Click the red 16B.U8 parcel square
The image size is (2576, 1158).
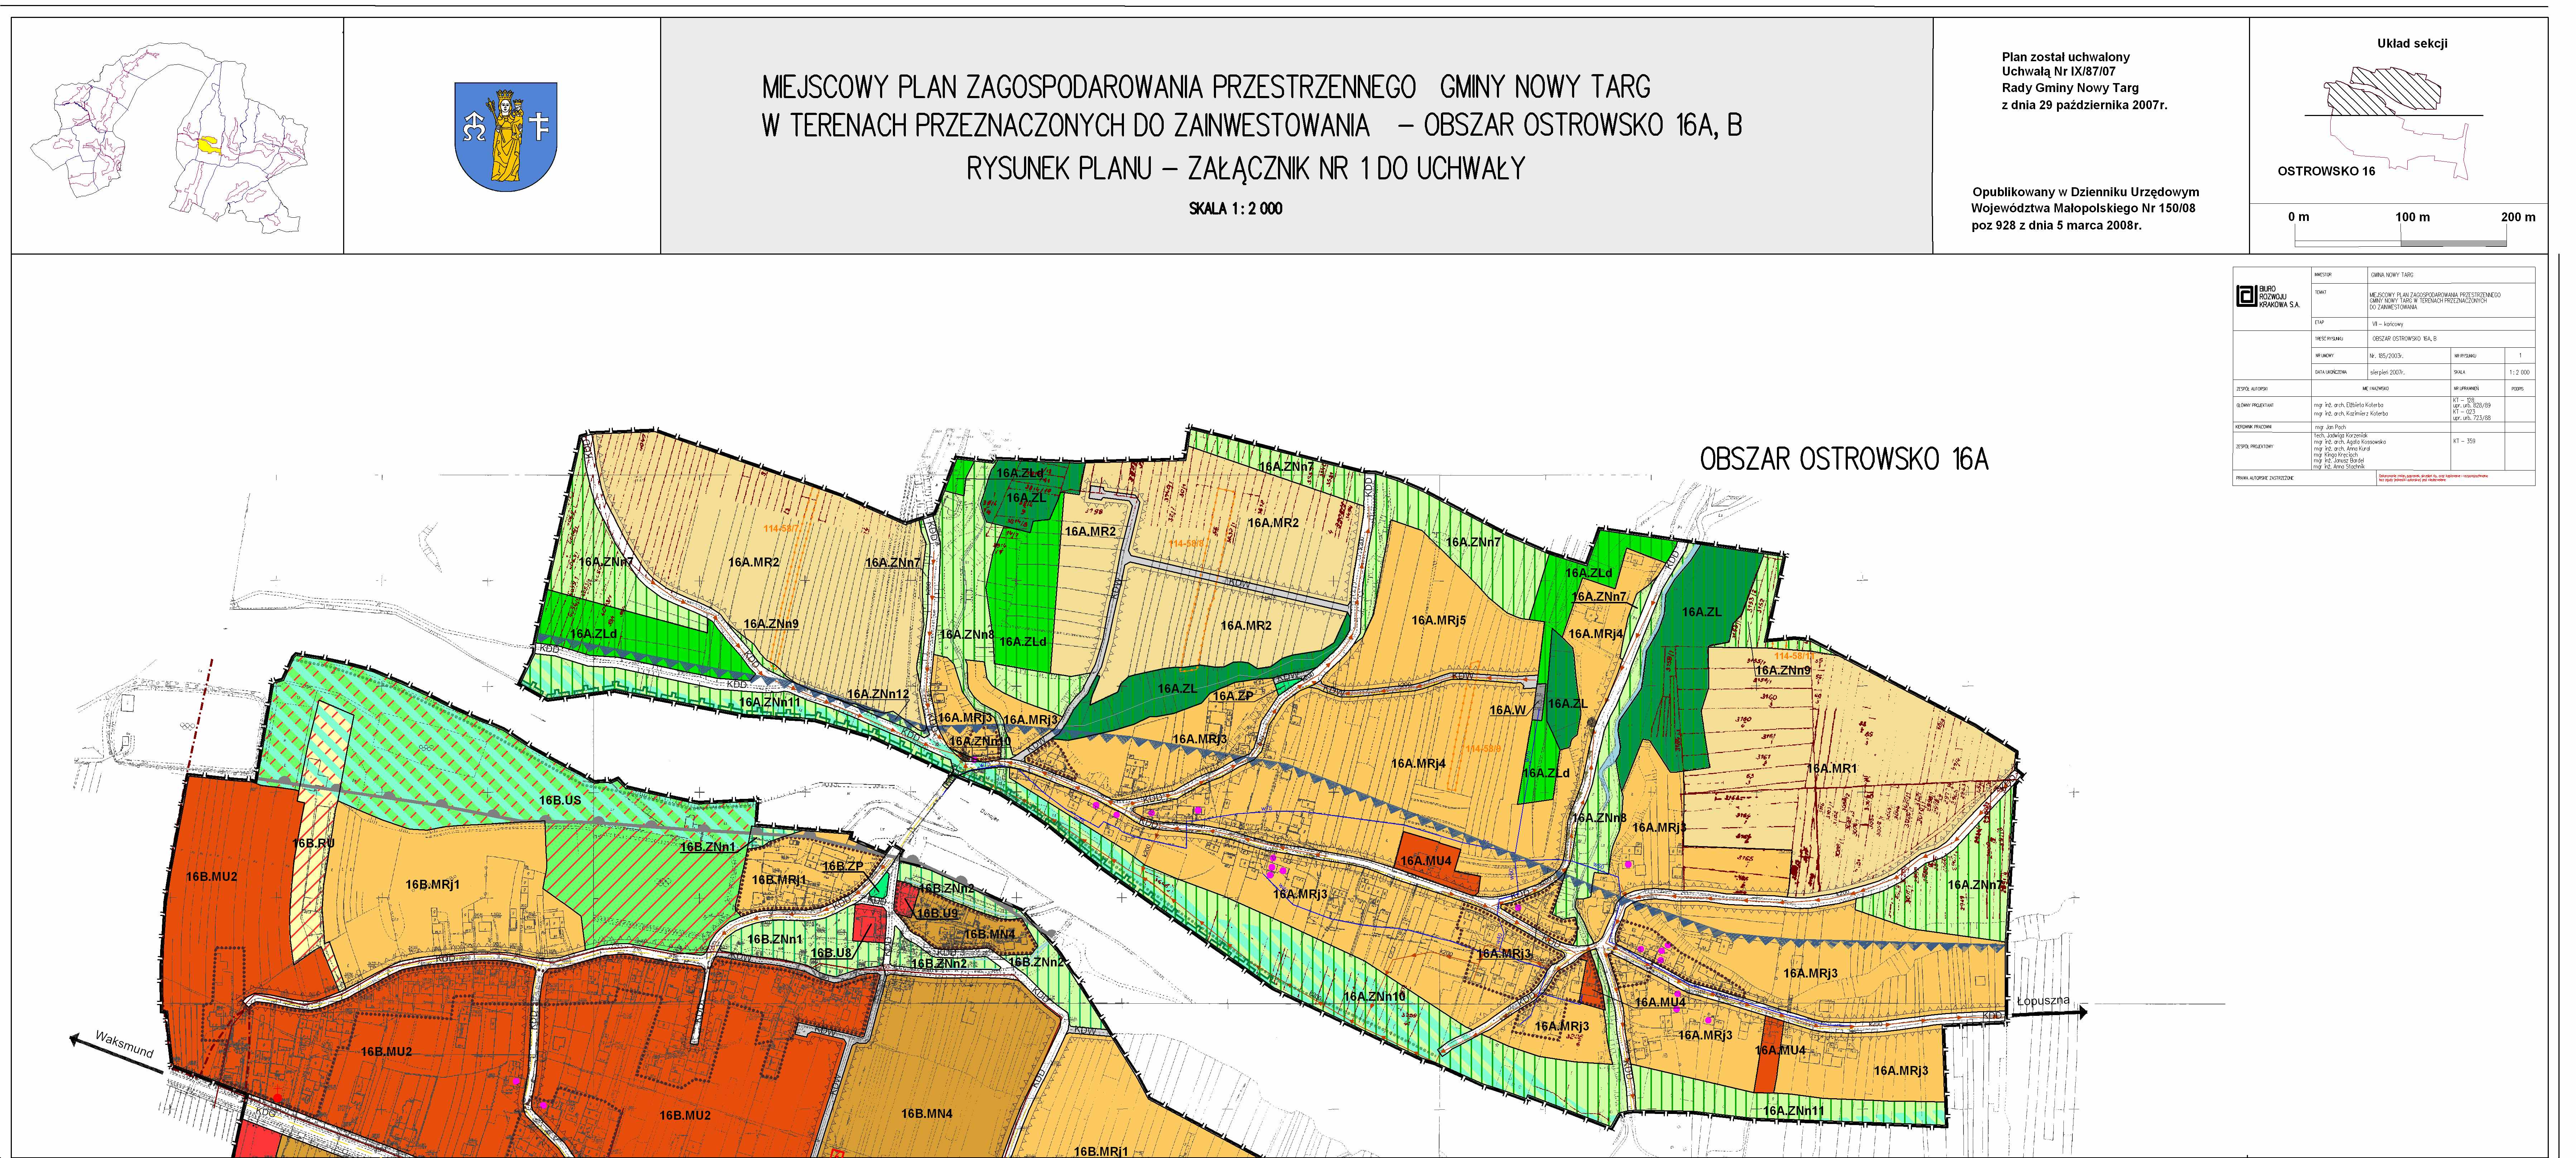[869, 923]
